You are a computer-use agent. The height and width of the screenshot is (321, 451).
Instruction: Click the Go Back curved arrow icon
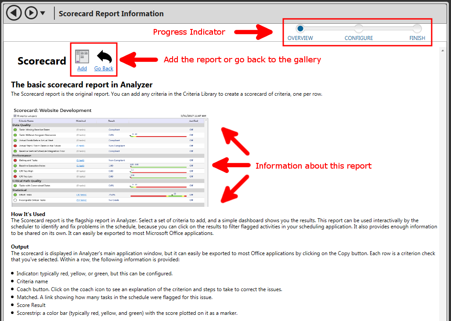click(x=104, y=56)
